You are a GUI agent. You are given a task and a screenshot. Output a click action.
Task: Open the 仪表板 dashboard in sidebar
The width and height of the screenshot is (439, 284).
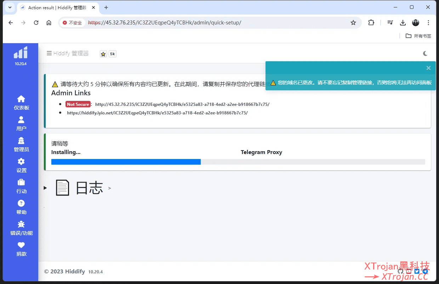point(21,103)
